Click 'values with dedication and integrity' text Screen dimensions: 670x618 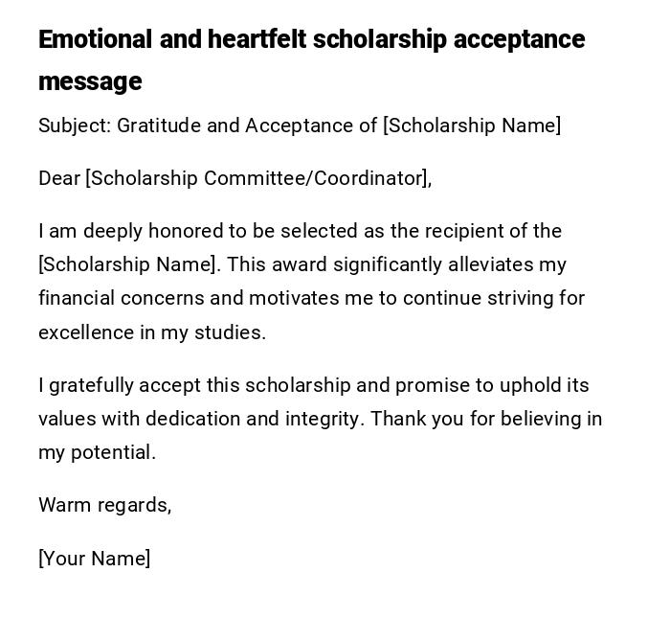200,419
